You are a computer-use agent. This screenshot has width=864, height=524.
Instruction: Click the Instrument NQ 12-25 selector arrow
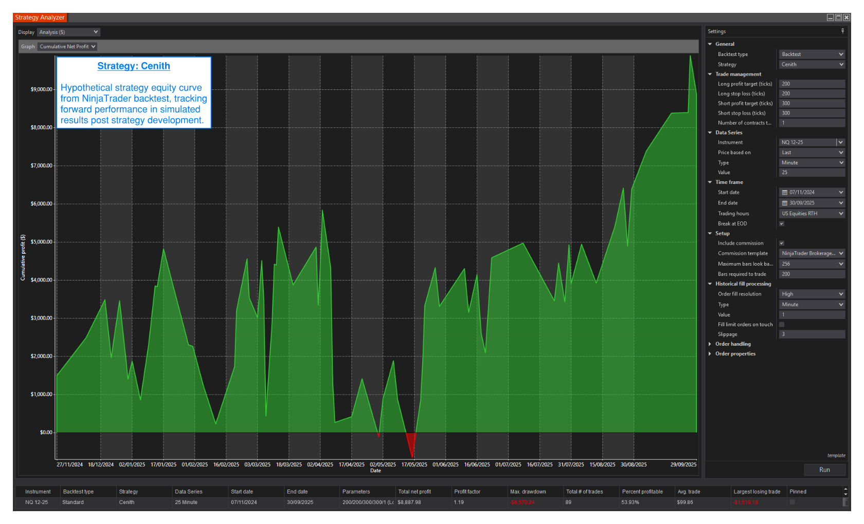(x=840, y=142)
